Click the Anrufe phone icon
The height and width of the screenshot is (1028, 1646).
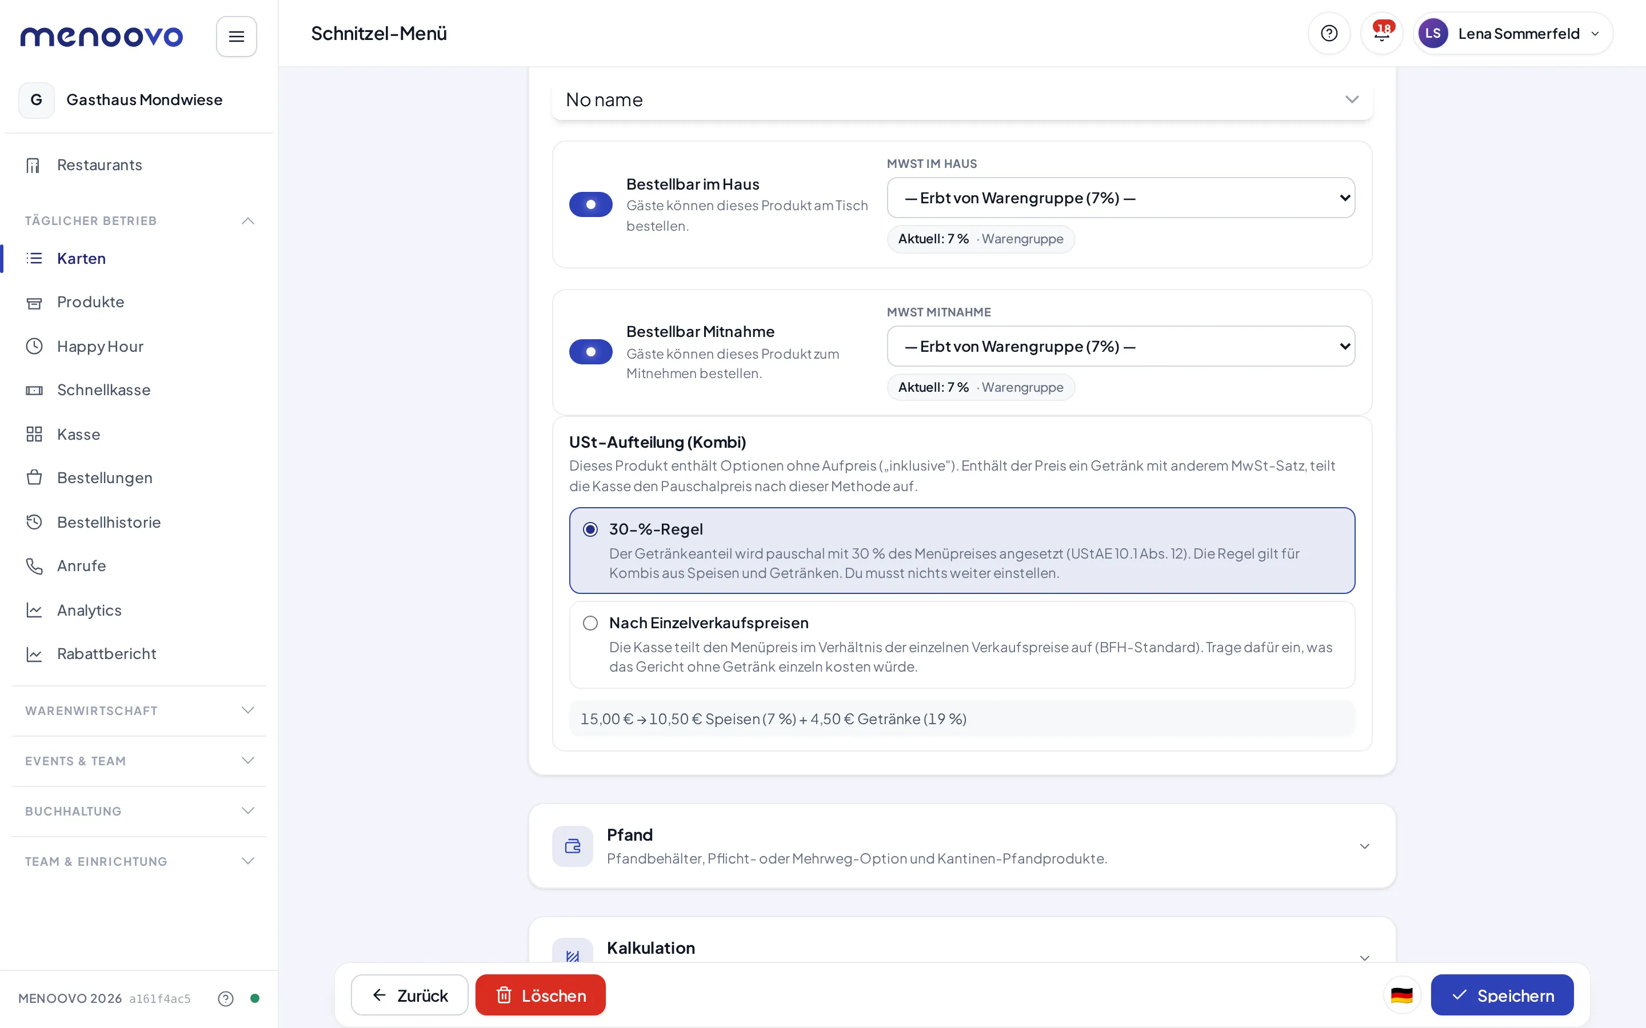[x=34, y=567]
